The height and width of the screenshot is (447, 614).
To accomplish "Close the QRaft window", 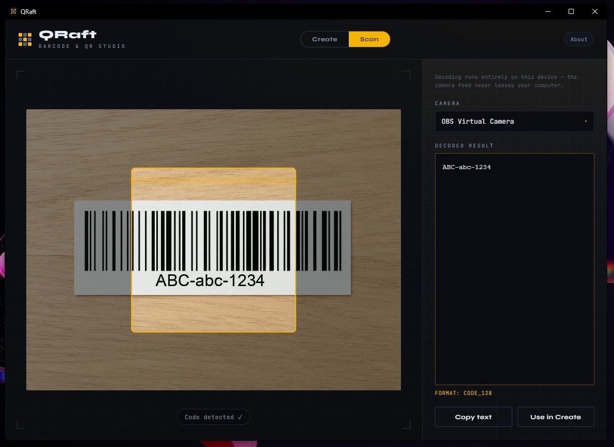I will tap(594, 11).
